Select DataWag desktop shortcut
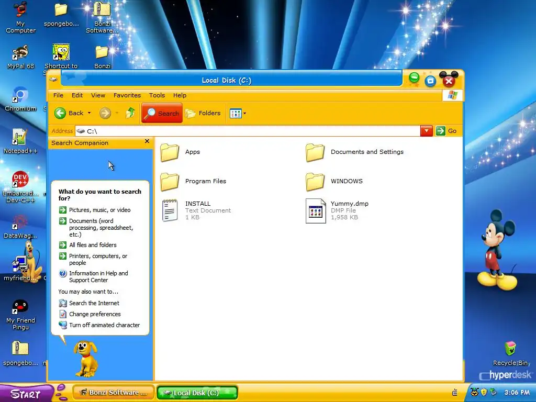 pos(20,226)
